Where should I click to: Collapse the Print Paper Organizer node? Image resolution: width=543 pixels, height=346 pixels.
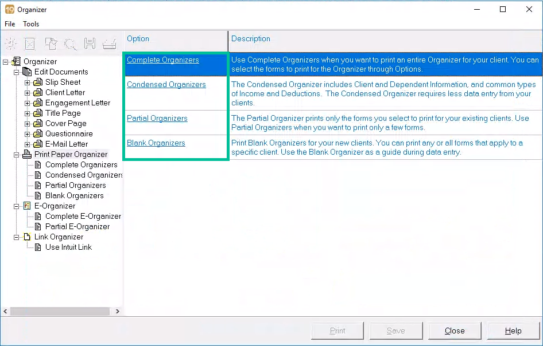pos(16,155)
